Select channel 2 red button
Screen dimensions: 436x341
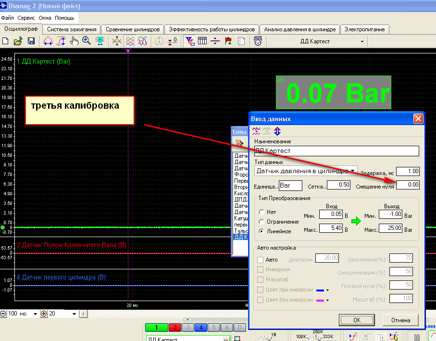175,328
